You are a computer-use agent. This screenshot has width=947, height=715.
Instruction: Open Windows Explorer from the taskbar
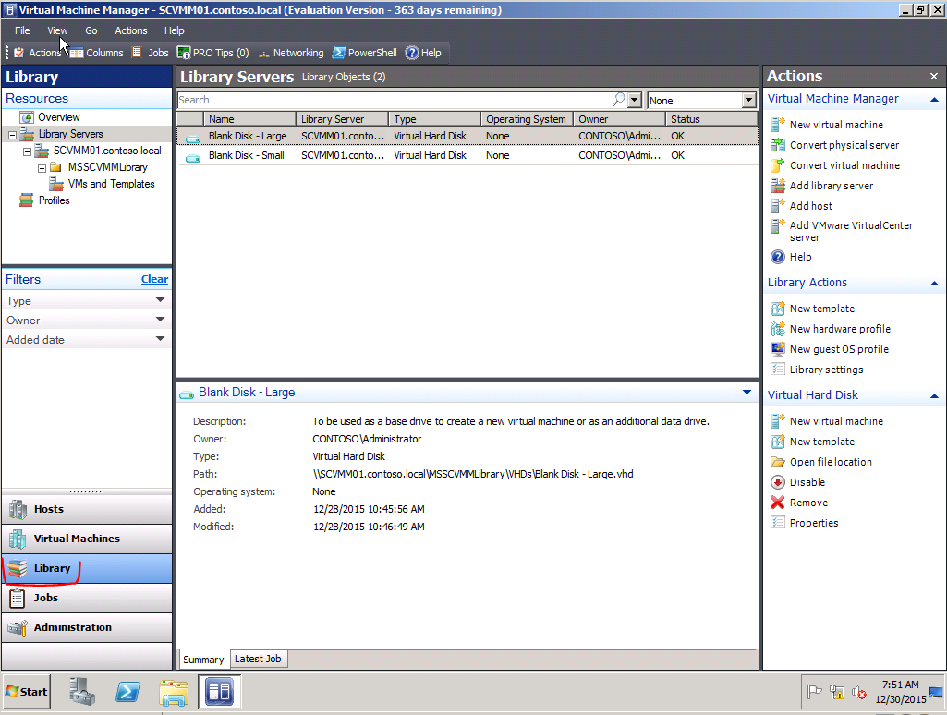coord(174,692)
